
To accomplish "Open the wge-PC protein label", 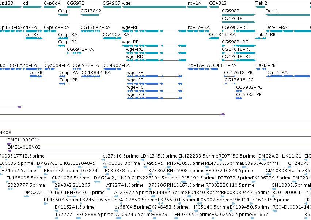I will click(x=135, y=87).
